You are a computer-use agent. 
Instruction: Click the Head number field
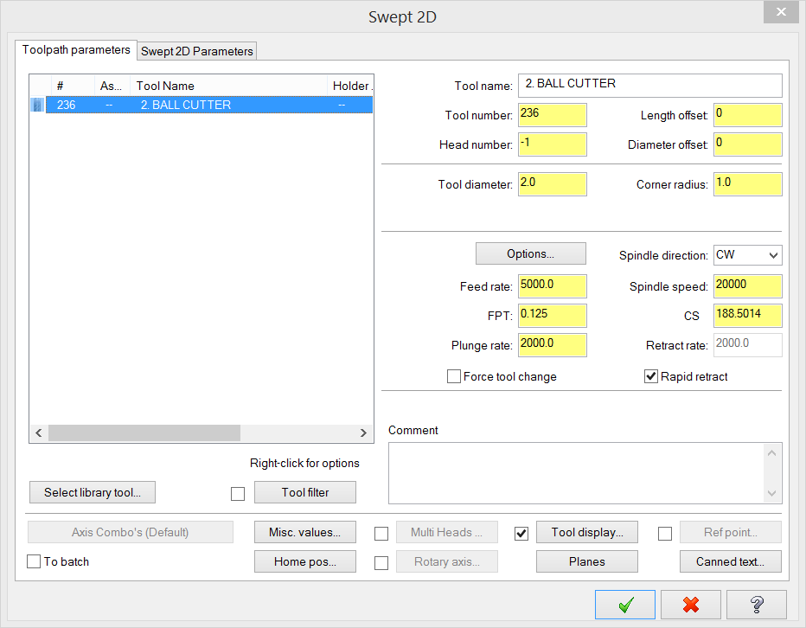pyautogui.click(x=552, y=144)
